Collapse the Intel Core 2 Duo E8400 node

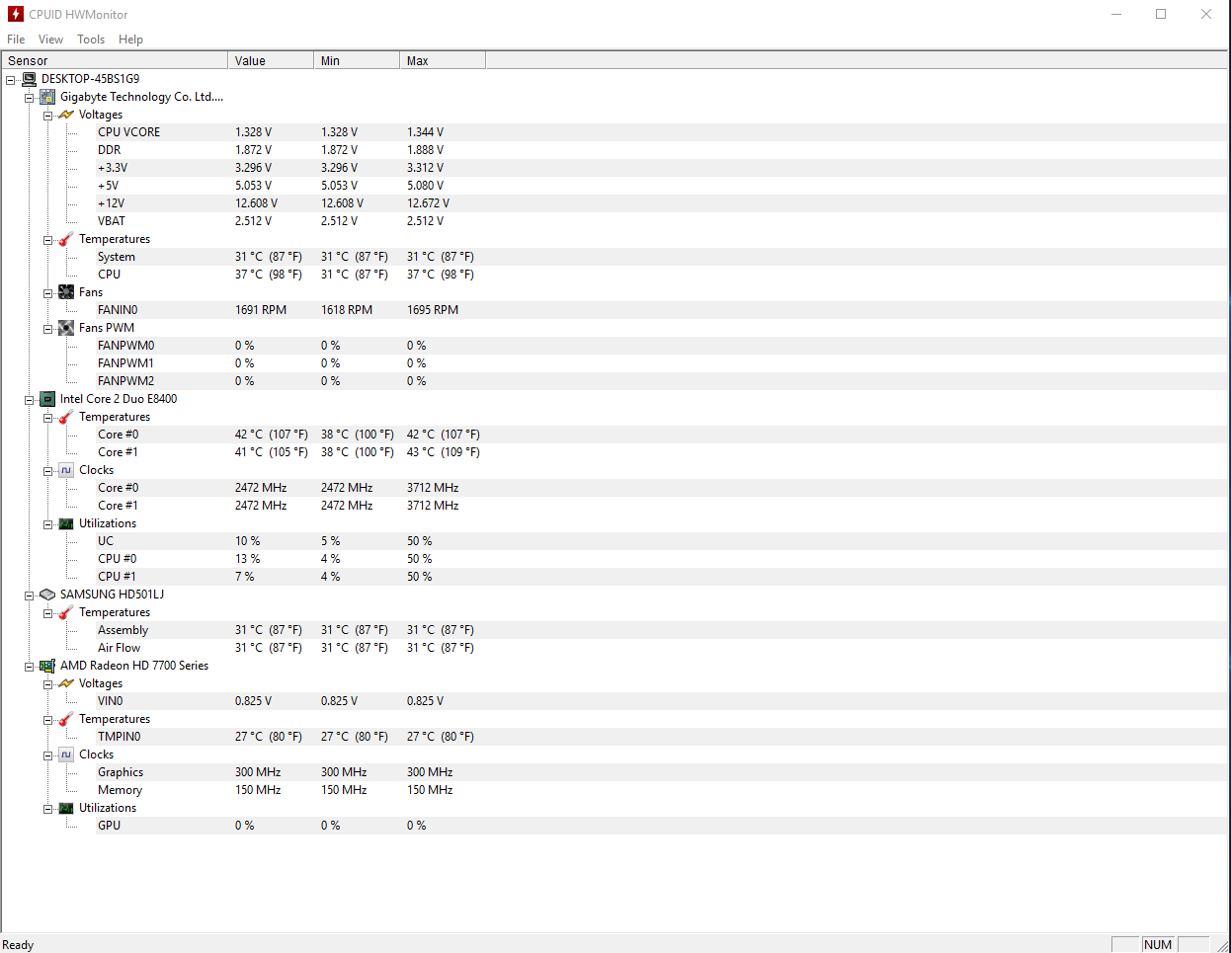(x=30, y=400)
